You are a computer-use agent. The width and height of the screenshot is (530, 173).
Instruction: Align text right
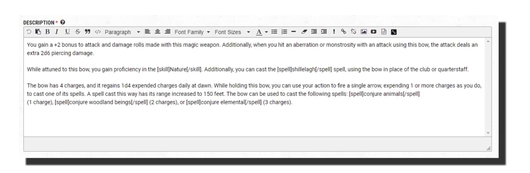click(167, 32)
